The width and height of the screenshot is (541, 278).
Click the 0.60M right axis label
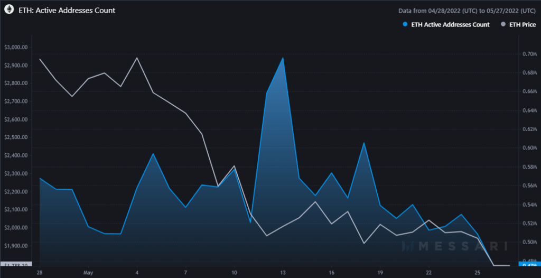527,148
